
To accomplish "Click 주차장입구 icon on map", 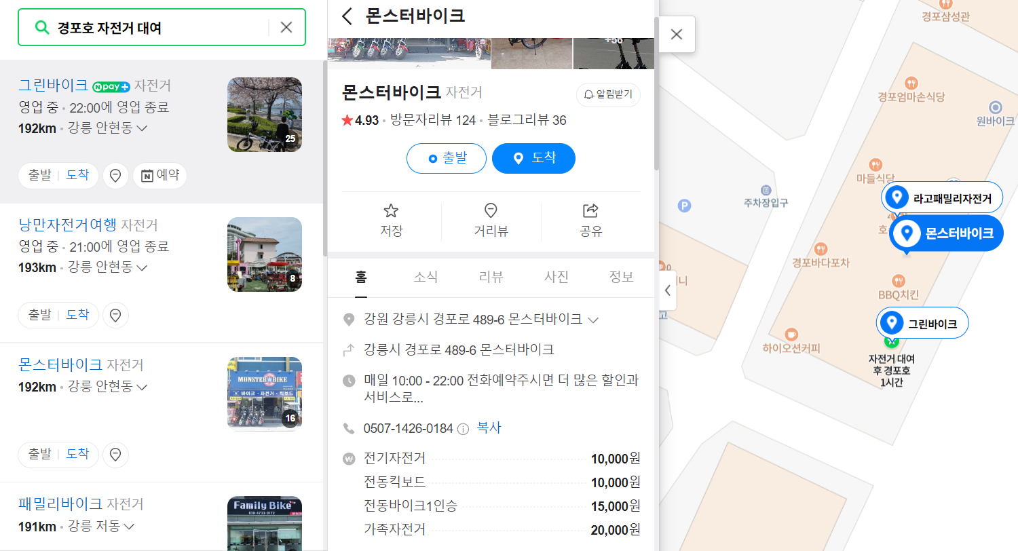I will point(766,189).
